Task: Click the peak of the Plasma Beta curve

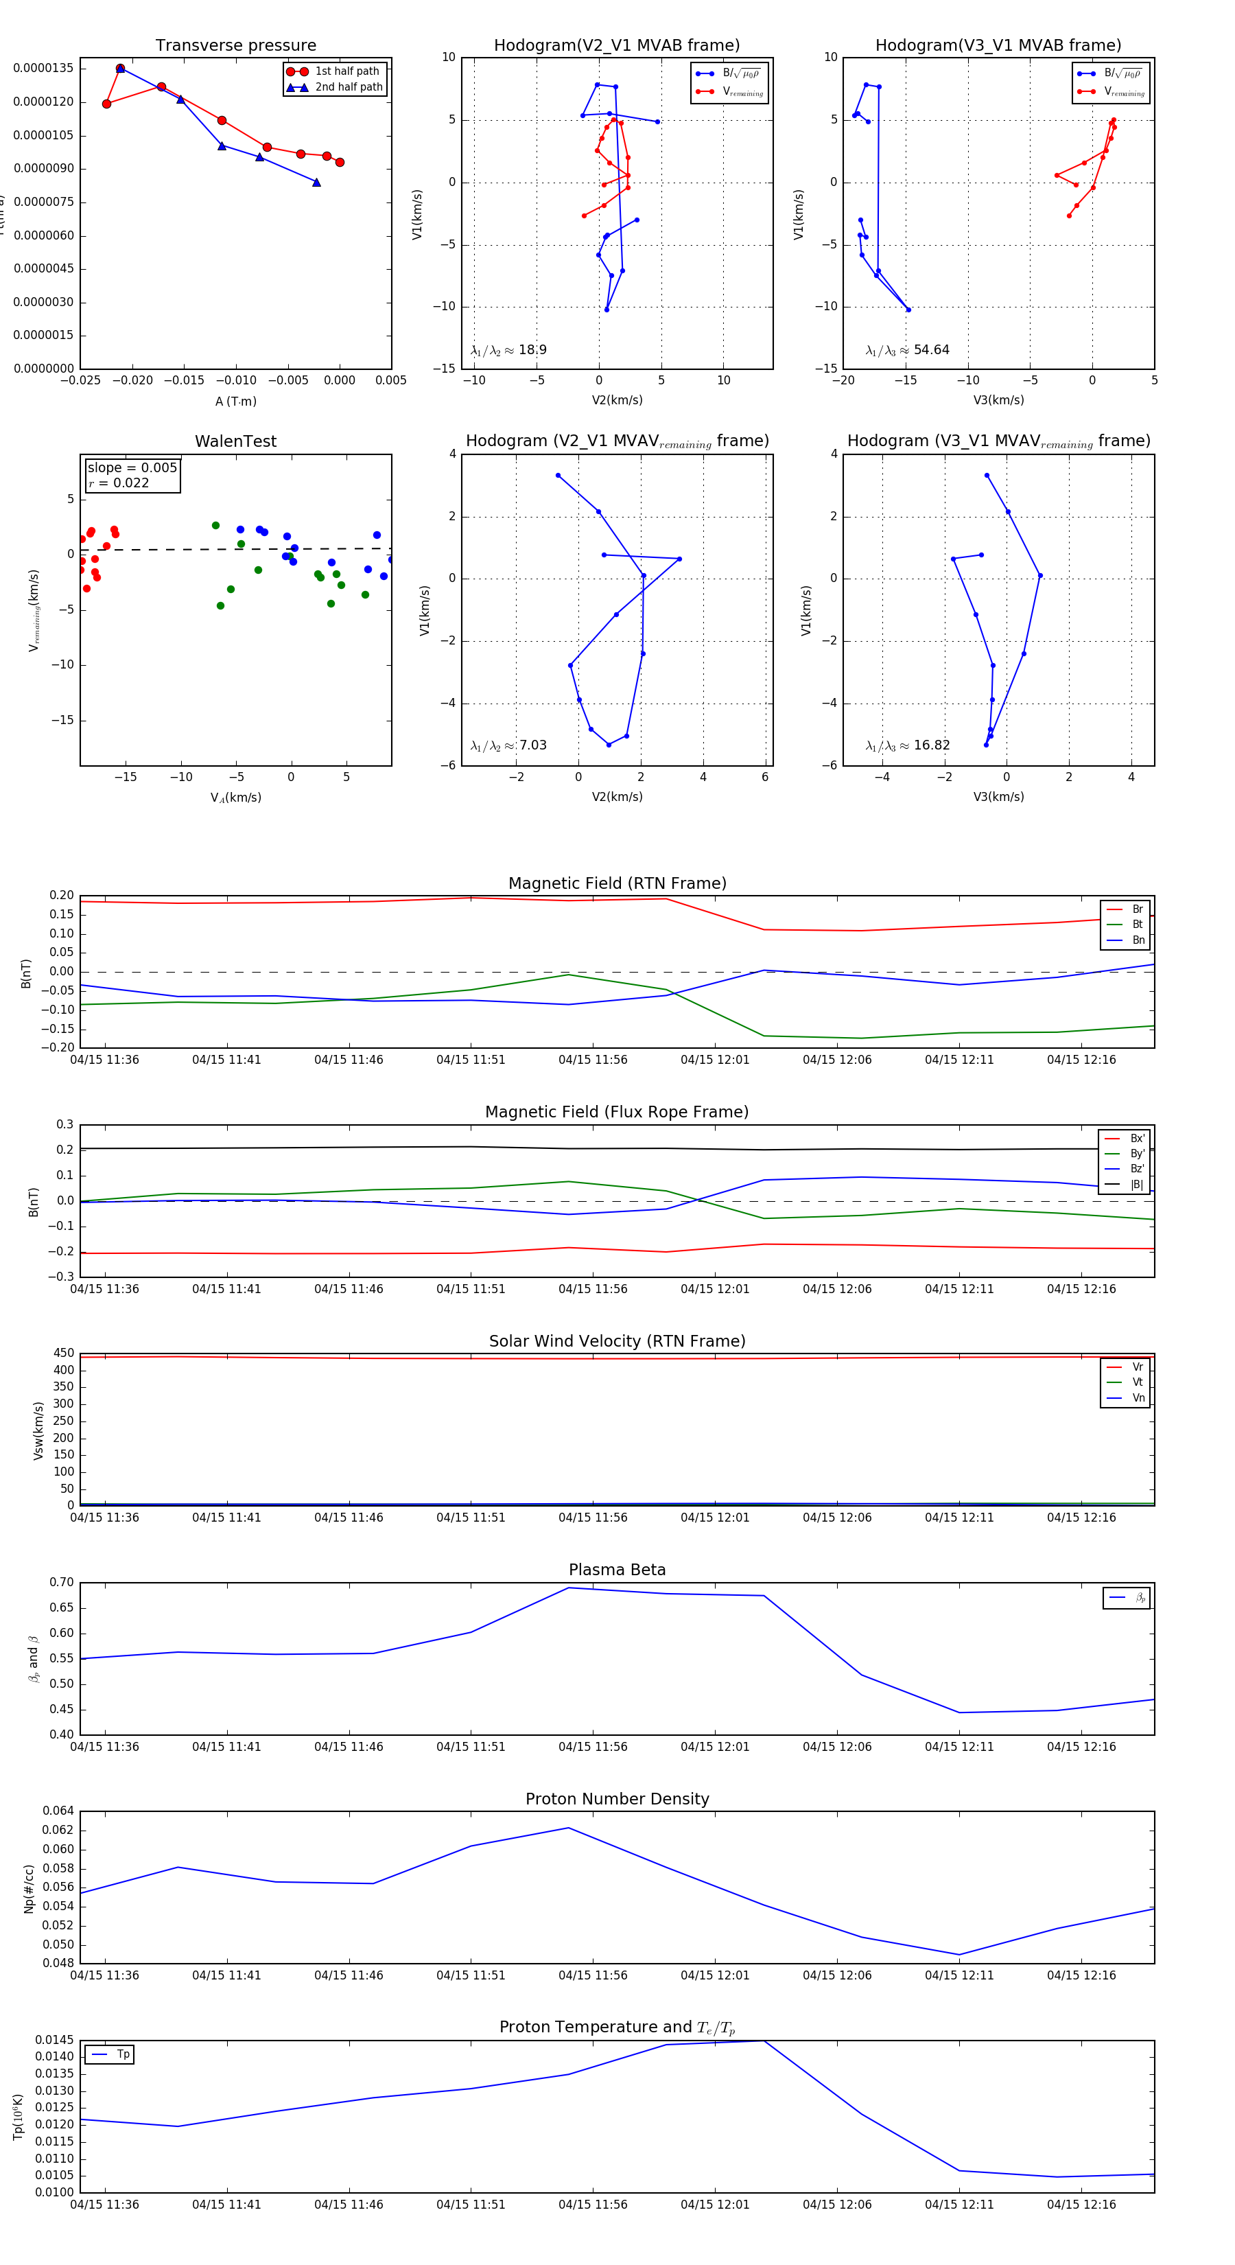Action: click(569, 1587)
